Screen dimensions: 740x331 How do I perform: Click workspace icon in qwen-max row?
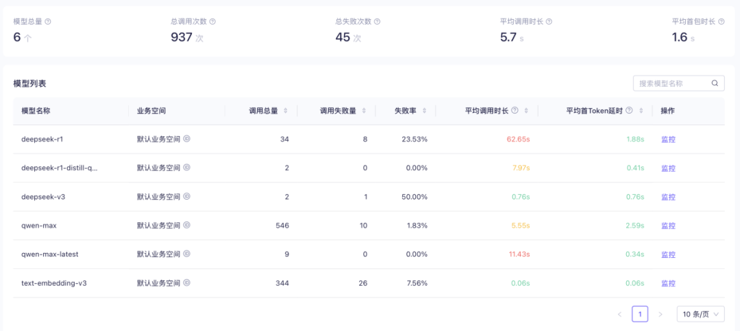pyautogui.click(x=187, y=225)
